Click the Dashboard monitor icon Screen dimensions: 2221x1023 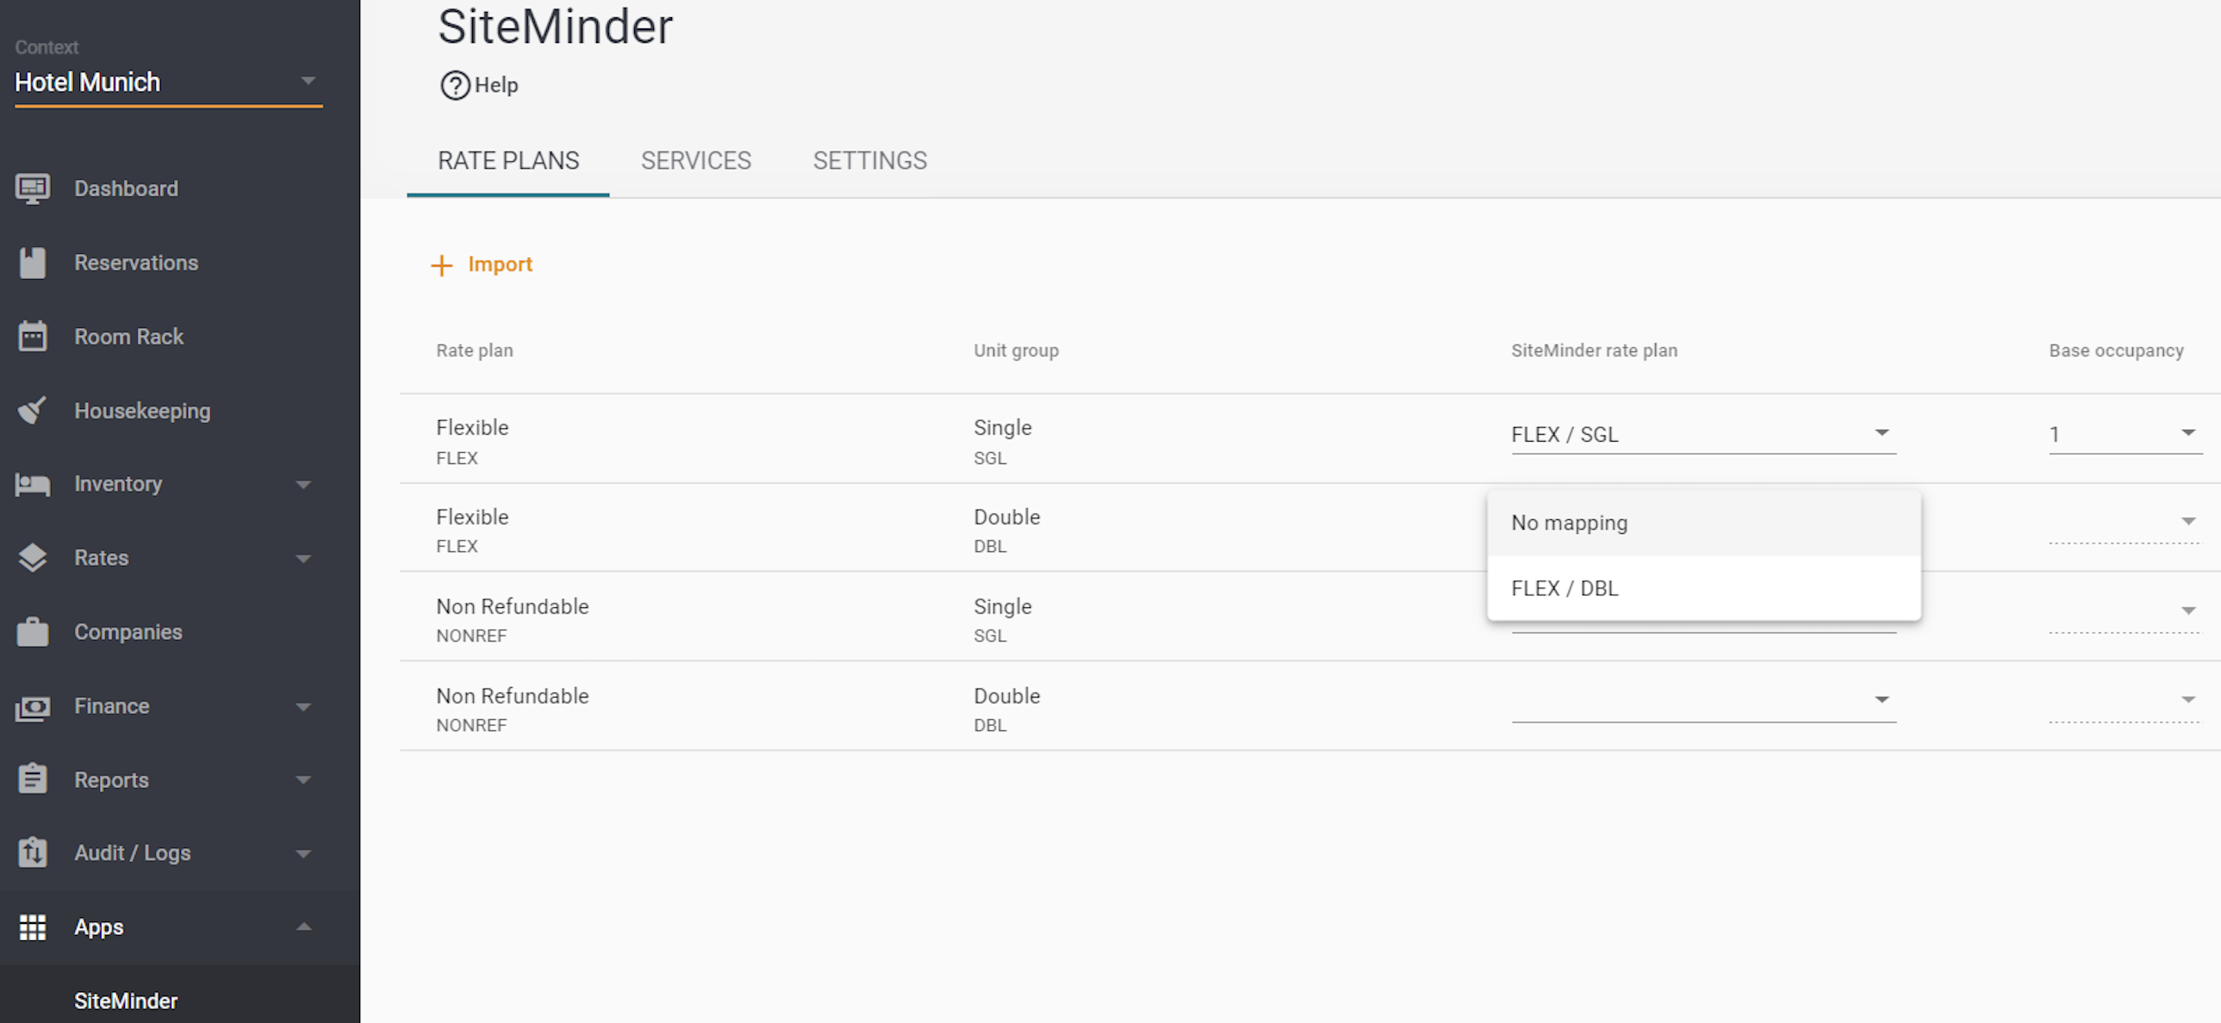click(33, 189)
